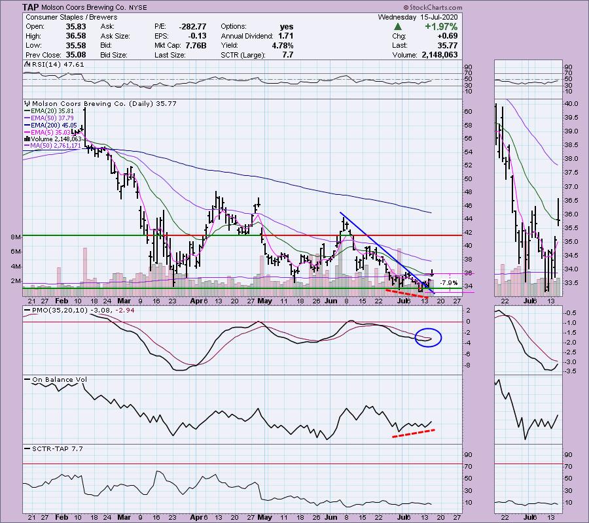The height and width of the screenshot is (523, 589).
Task: Click the Consumer Staples / Brewers sector label
Action: [x=71, y=17]
